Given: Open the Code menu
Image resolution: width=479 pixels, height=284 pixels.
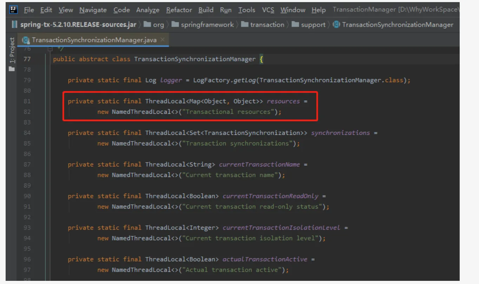Looking at the screenshot, I should tap(122, 10).
